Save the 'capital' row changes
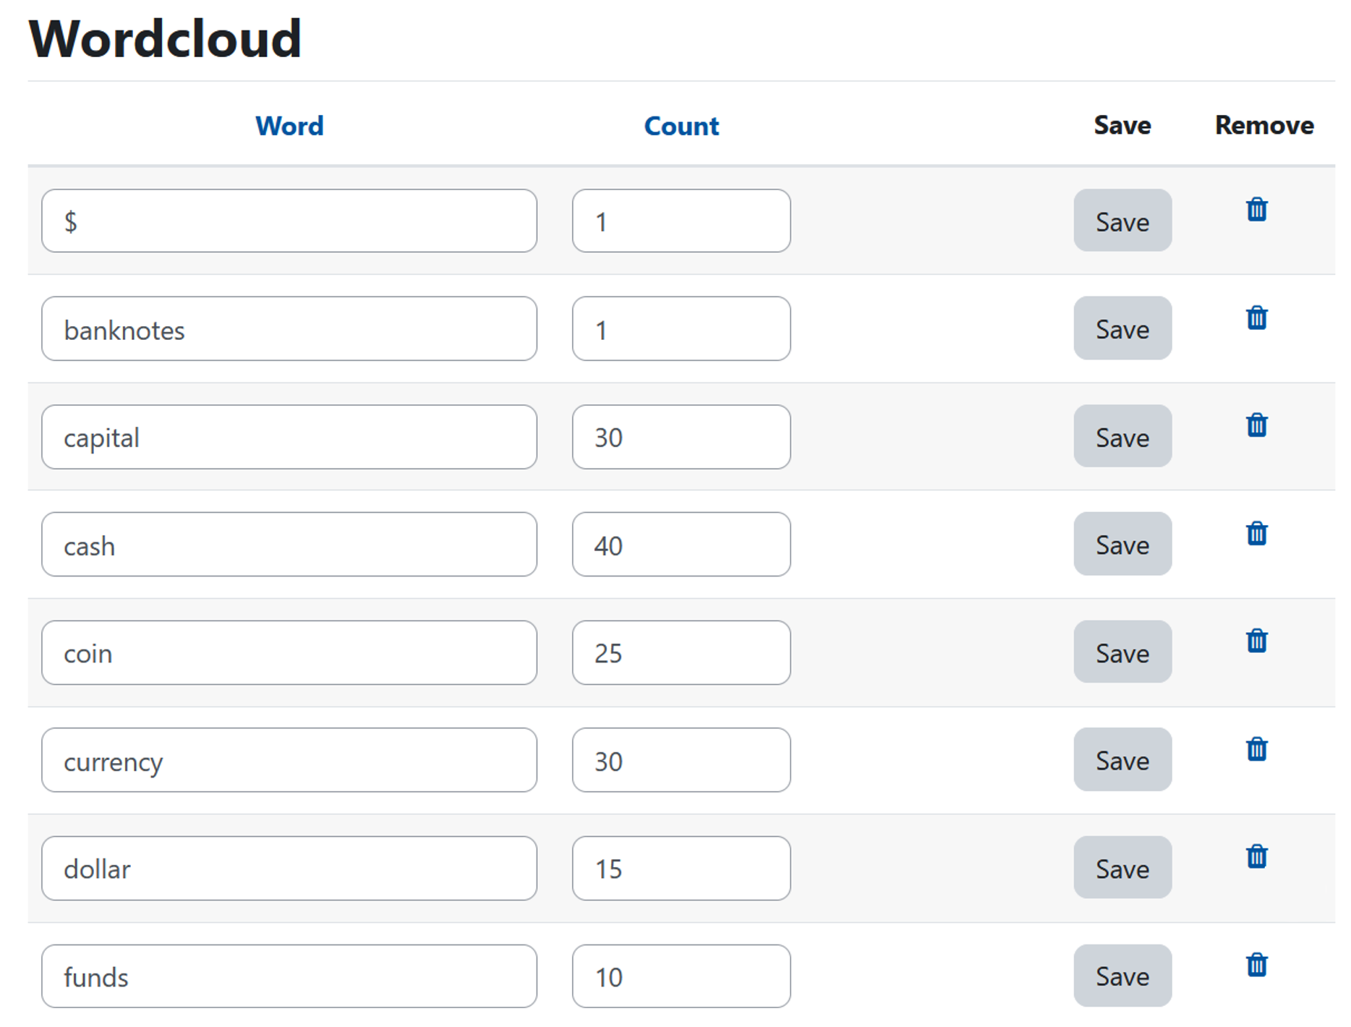This screenshot has width=1351, height=1027. pos(1122,437)
